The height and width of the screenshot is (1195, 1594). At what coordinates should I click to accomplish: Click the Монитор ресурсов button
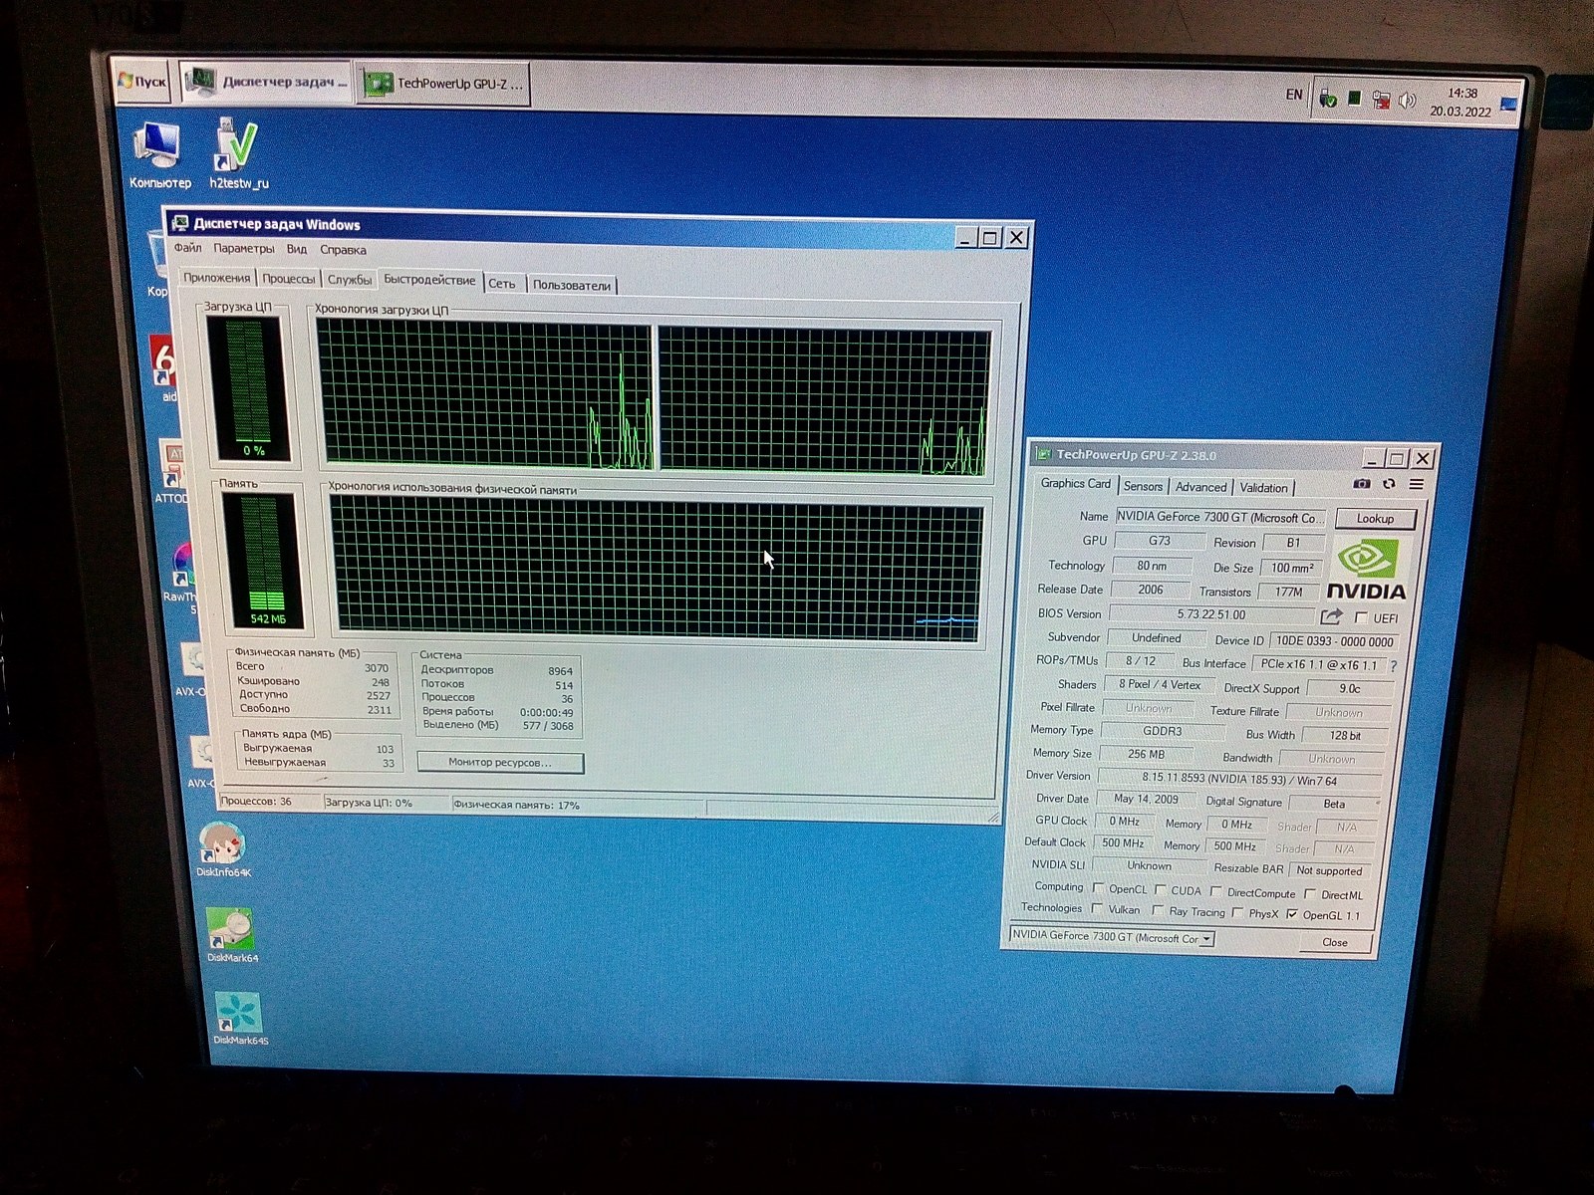[500, 763]
